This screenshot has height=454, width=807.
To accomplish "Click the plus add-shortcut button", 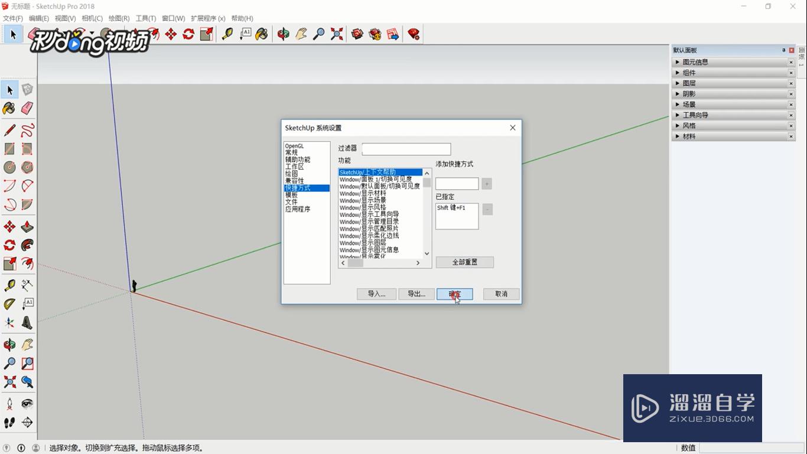I will click(x=487, y=184).
